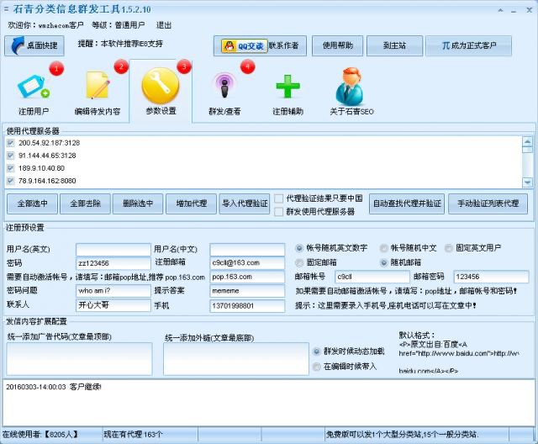
Task: Click 删除选中 delete selected button
Action: click(138, 203)
